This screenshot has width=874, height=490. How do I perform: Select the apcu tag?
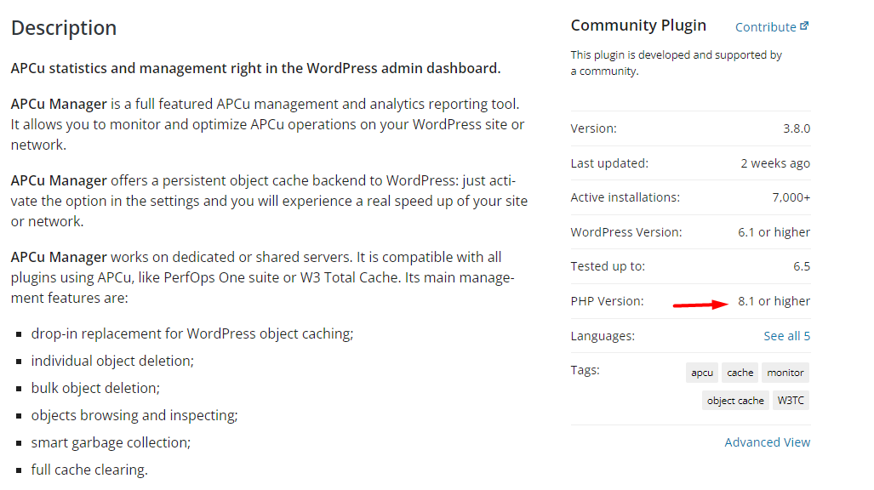[702, 373]
